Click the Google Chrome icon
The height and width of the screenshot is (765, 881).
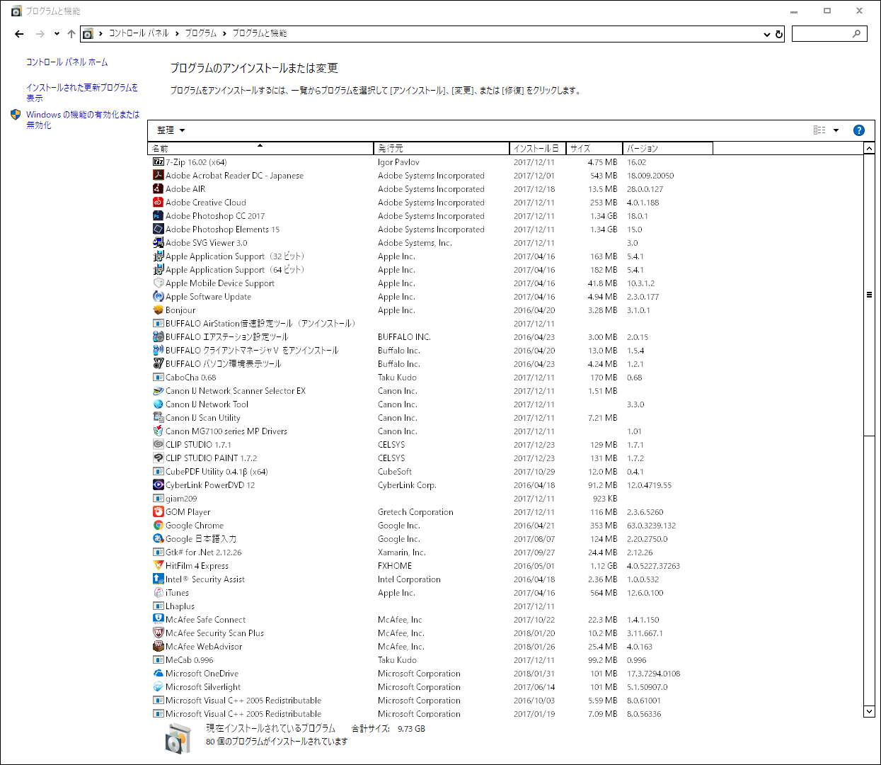pyautogui.click(x=159, y=526)
